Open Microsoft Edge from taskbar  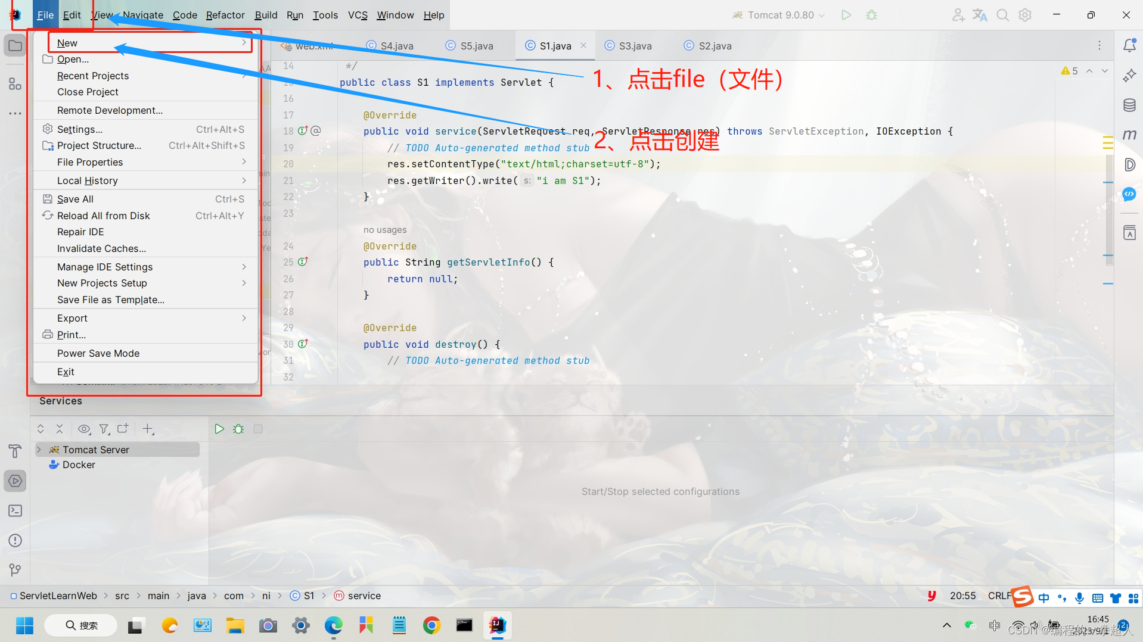tap(333, 625)
